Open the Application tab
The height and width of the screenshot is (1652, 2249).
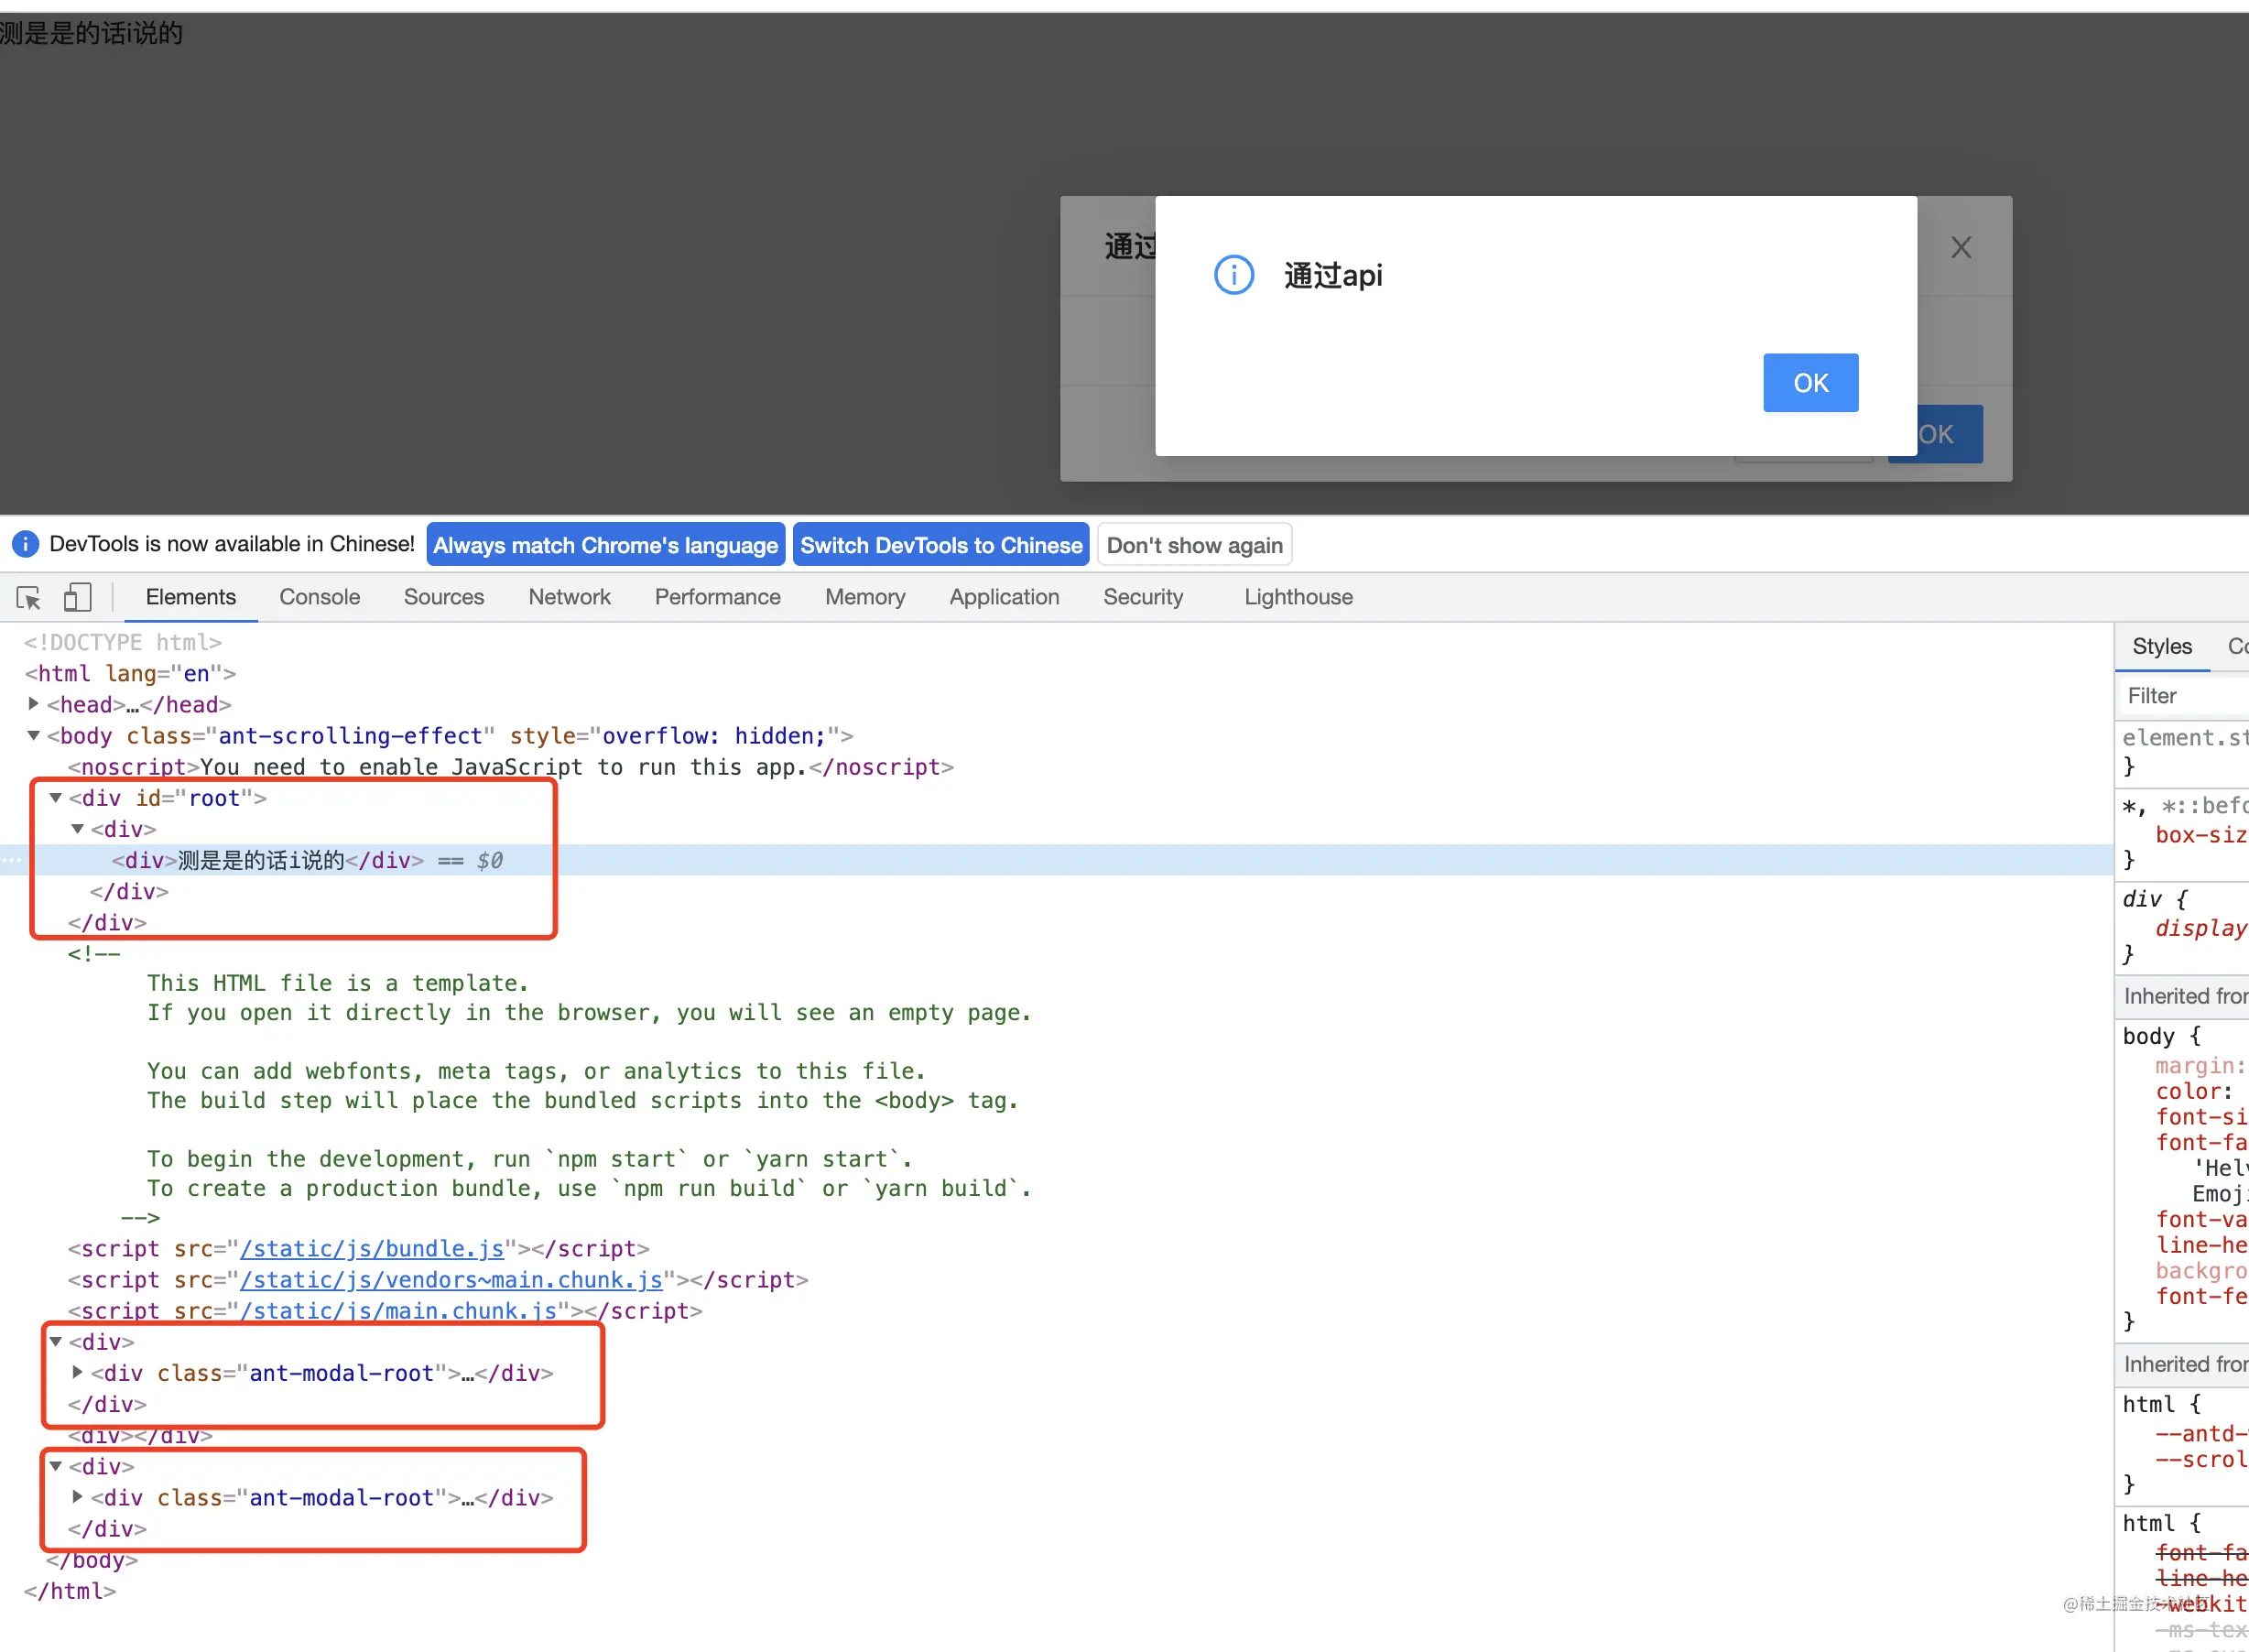click(1004, 597)
